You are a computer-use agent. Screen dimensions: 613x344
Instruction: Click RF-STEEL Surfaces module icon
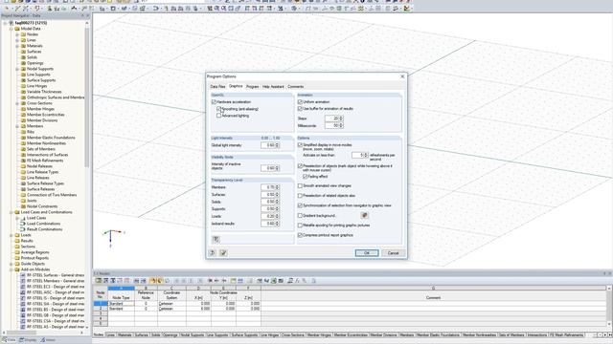click(23, 275)
